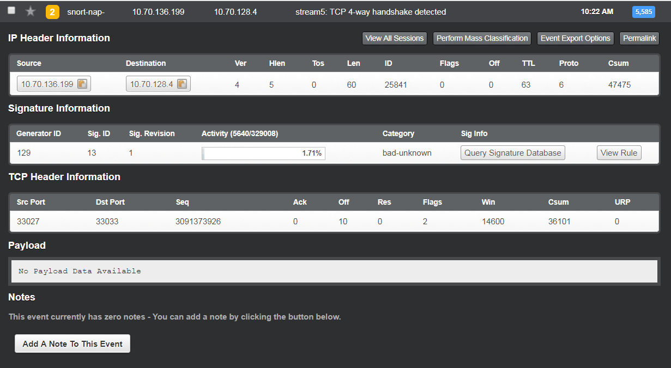Click the View All Sessions button
The height and width of the screenshot is (368, 671).
click(x=394, y=38)
